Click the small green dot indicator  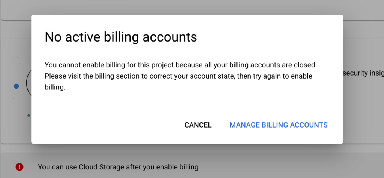[x=28, y=115]
